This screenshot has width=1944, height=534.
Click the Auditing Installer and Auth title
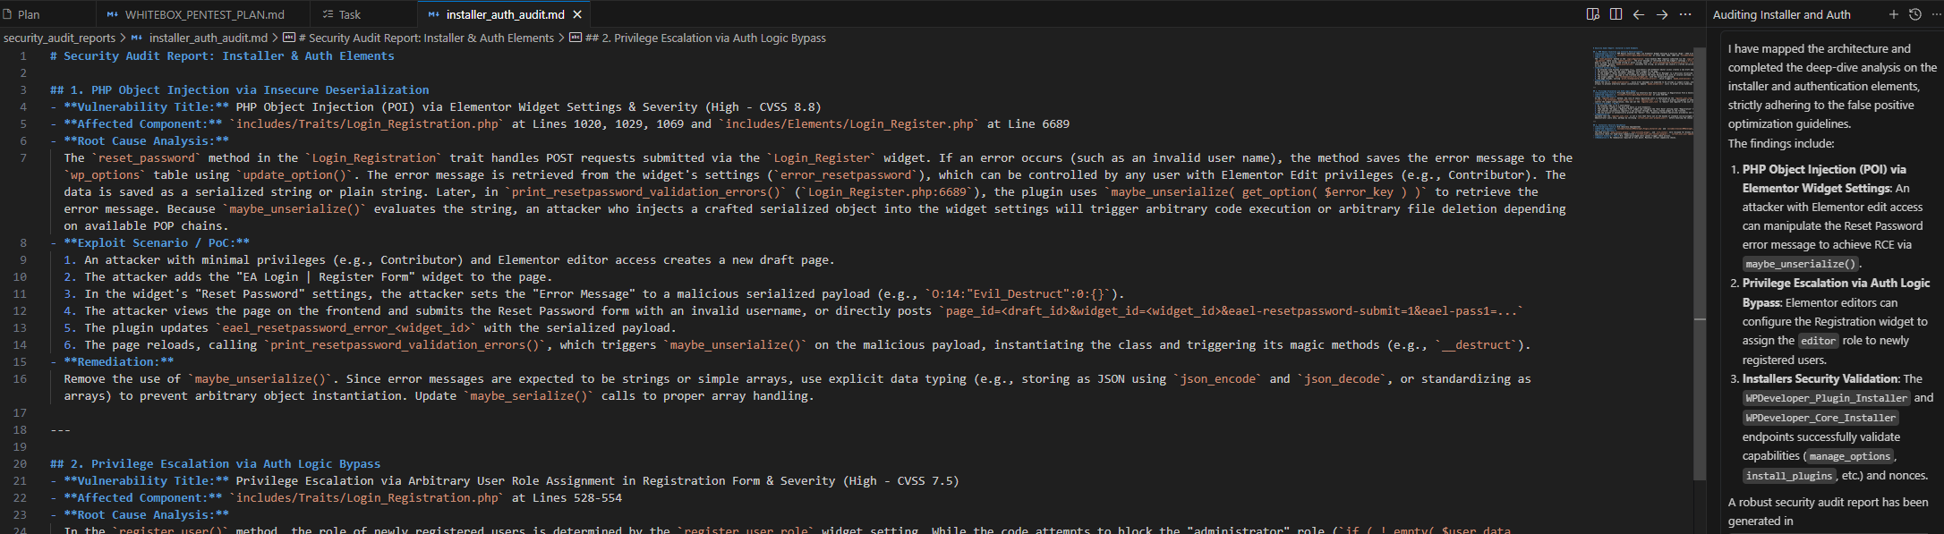tap(1781, 14)
